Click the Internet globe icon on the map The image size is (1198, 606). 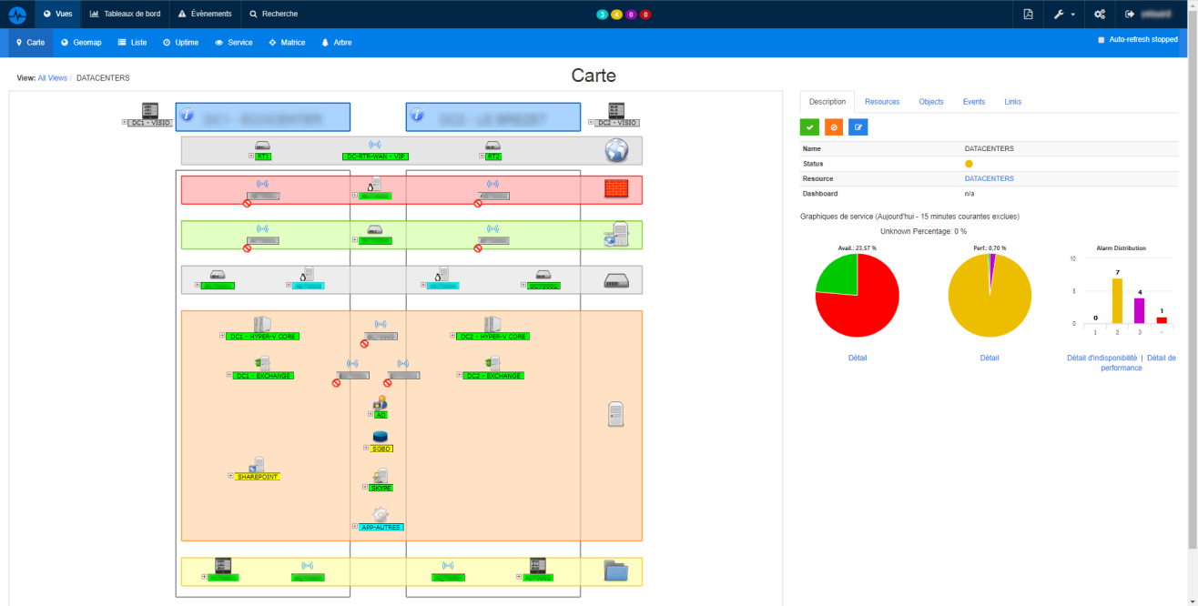(616, 150)
